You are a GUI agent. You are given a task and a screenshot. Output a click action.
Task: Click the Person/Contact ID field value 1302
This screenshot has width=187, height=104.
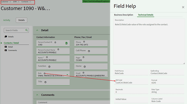pos(40,45)
